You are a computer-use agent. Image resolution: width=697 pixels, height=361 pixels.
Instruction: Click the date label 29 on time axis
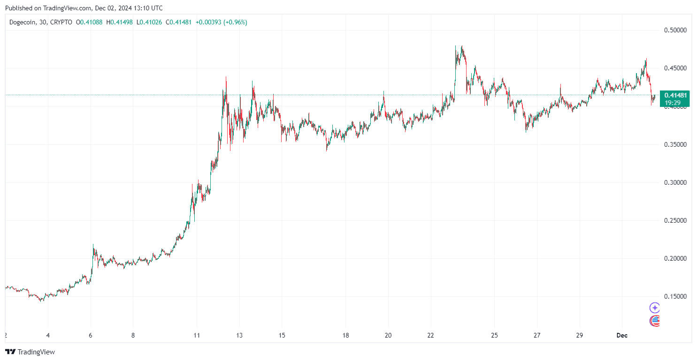(579, 336)
